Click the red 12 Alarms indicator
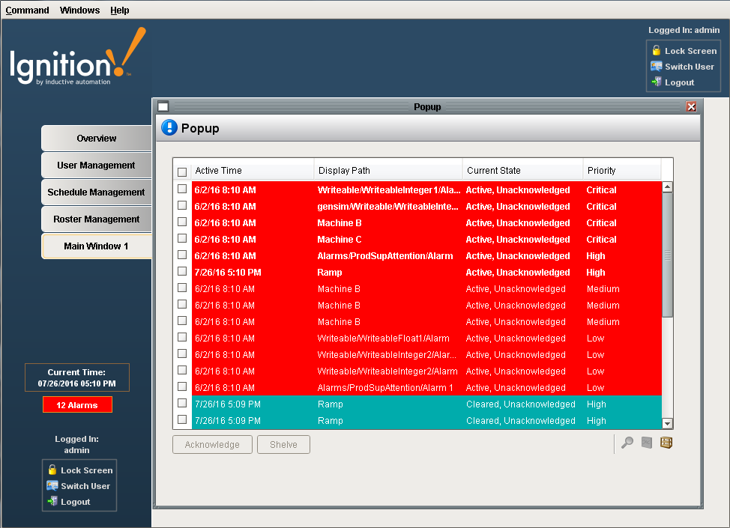730x528 pixels. 77,405
